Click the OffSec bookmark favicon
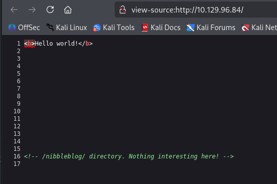 [x=12, y=28]
